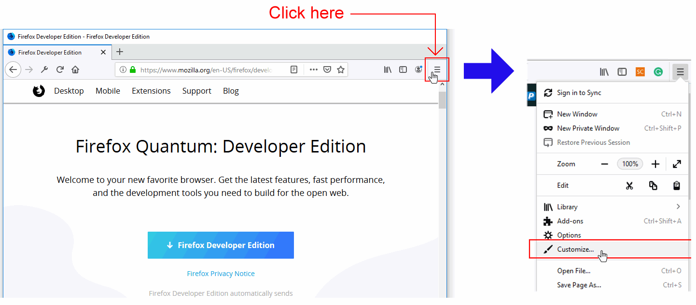Enter full screen with the arrows icon
Screen dimensions: 696x305
(x=677, y=164)
